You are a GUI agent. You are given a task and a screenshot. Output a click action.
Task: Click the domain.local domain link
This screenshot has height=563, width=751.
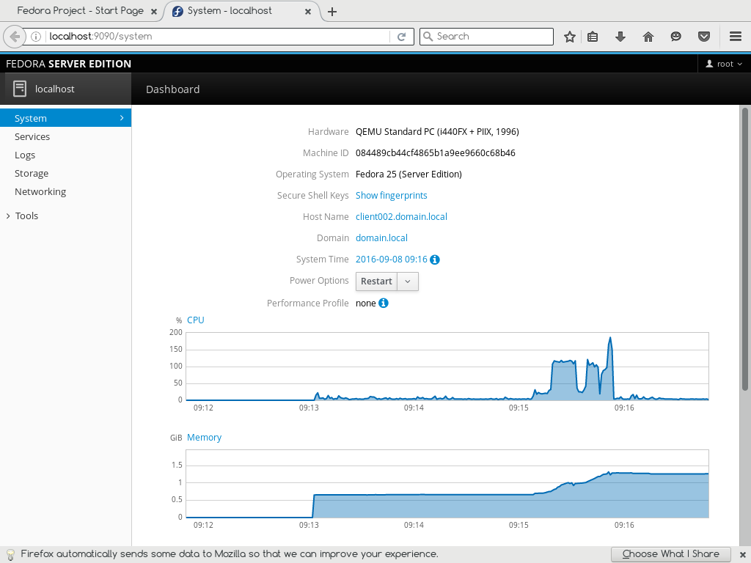tap(381, 238)
